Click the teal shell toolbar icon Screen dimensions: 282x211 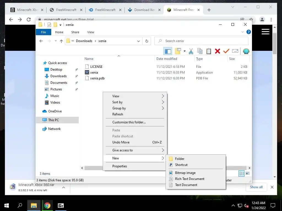(246, 51)
